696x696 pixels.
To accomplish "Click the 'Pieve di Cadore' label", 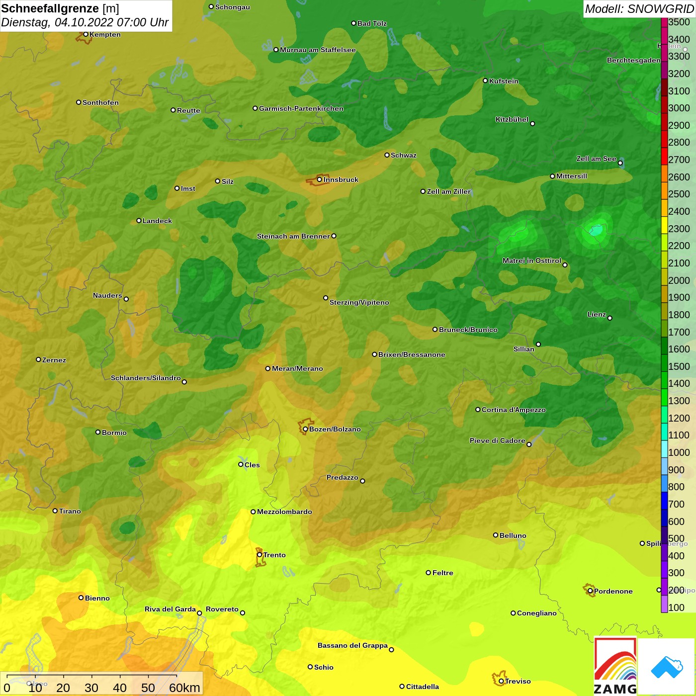I will pos(498,440).
